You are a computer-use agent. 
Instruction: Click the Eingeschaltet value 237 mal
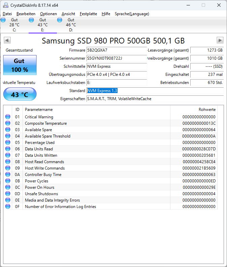pos(207,75)
